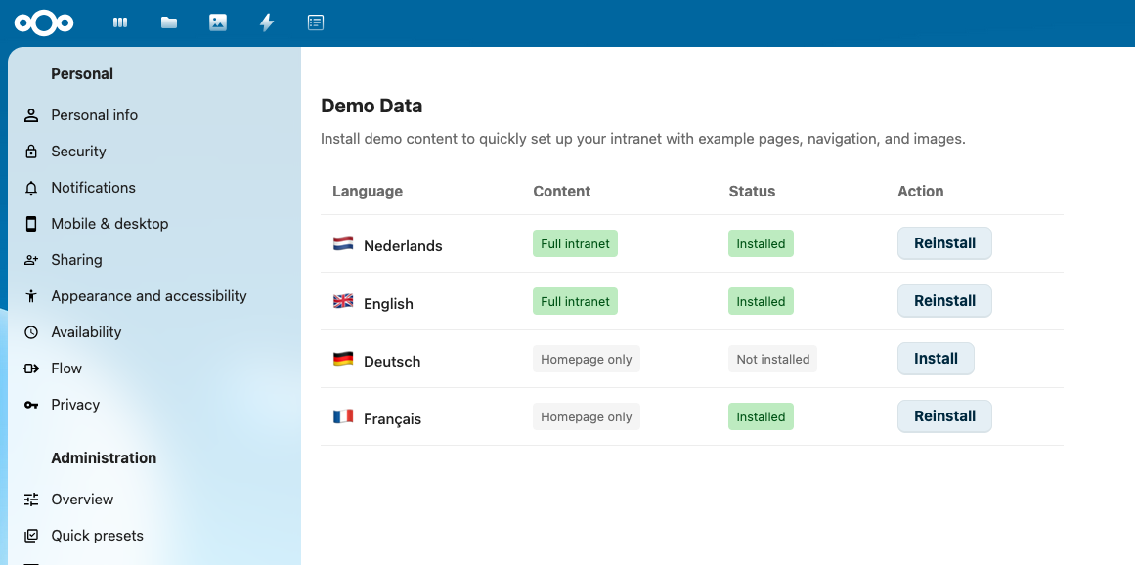Open Notifications settings via bell icon

click(x=93, y=187)
